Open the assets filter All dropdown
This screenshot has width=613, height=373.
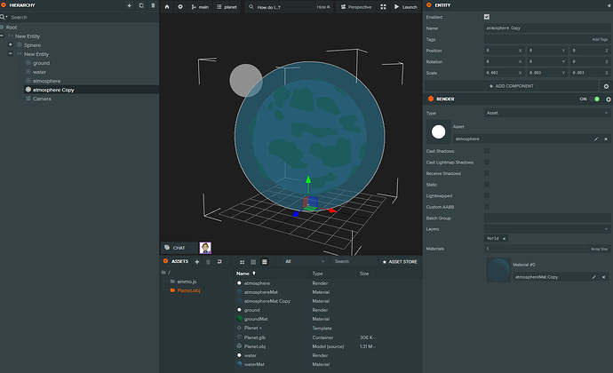(x=300, y=262)
